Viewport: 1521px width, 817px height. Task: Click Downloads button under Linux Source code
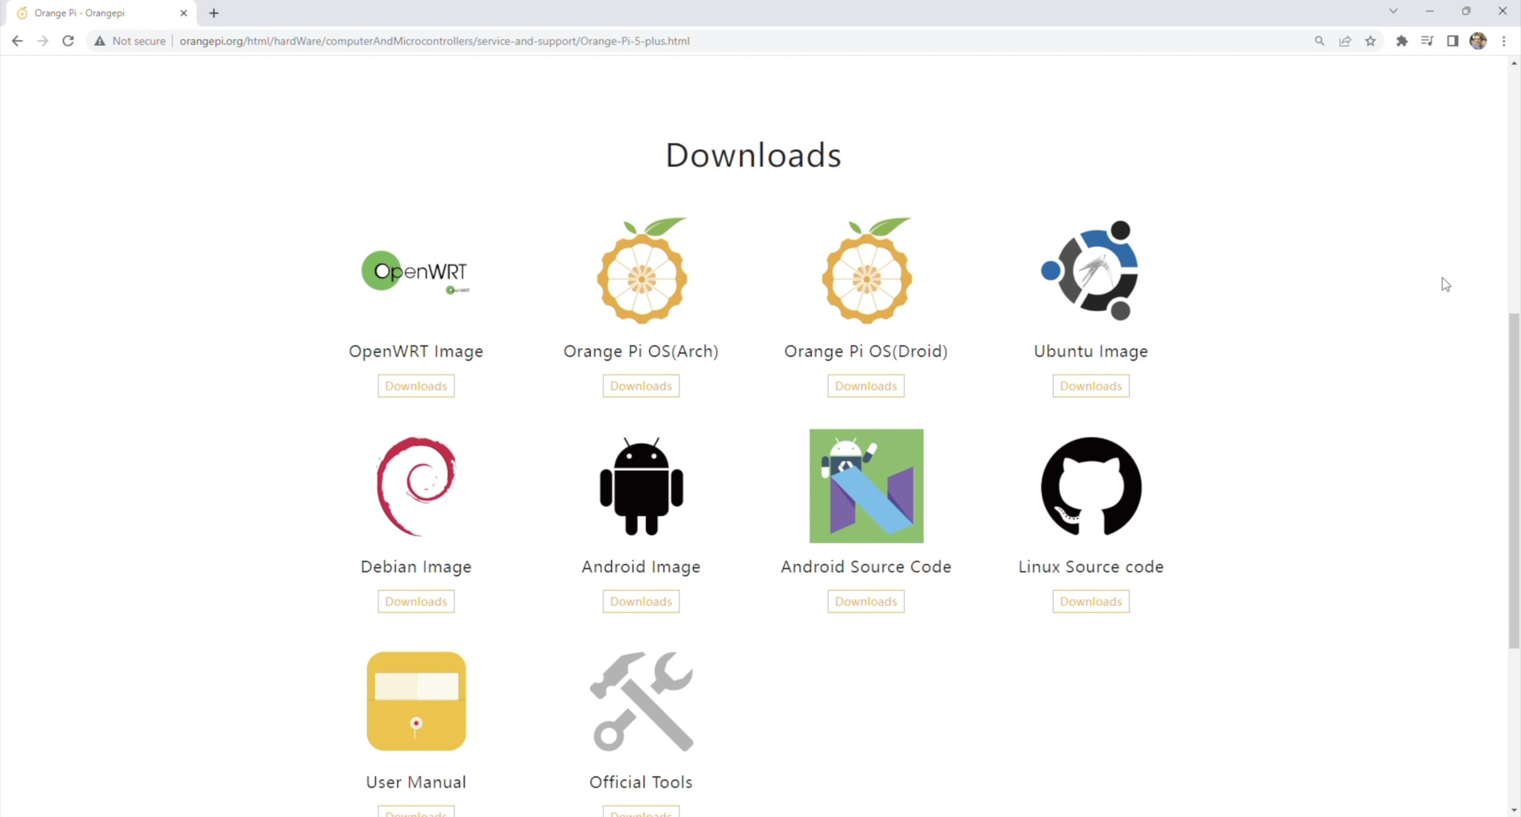pos(1091,601)
